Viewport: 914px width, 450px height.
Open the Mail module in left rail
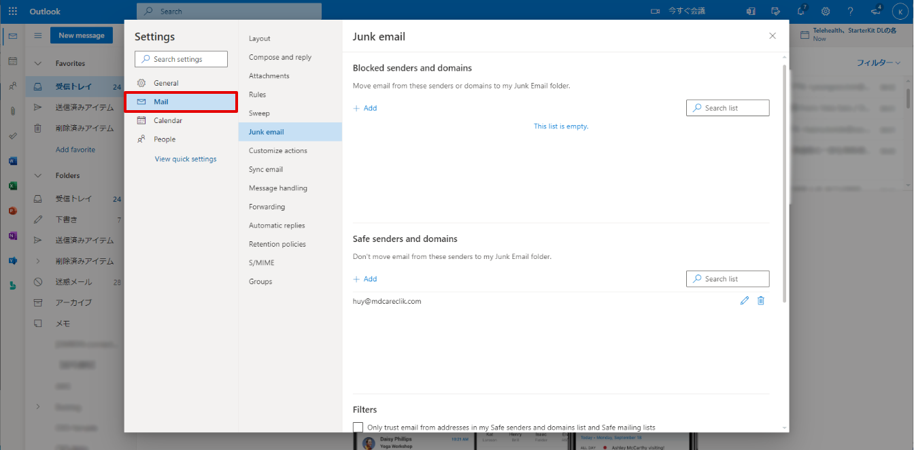pyautogui.click(x=12, y=36)
